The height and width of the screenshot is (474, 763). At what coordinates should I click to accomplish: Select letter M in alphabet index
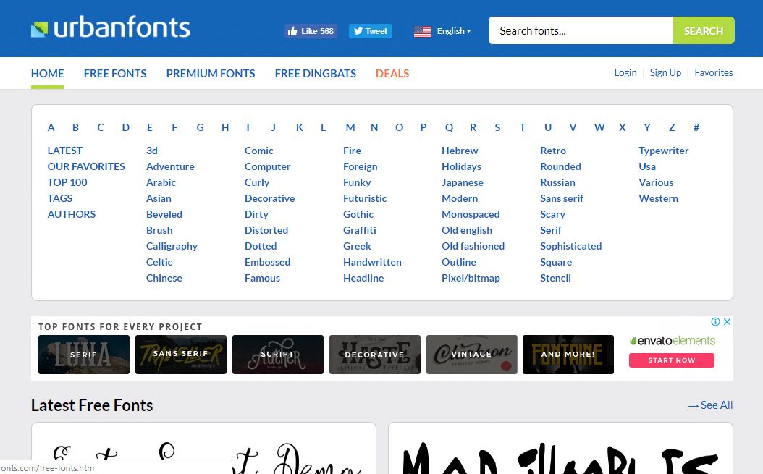click(x=350, y=127)
